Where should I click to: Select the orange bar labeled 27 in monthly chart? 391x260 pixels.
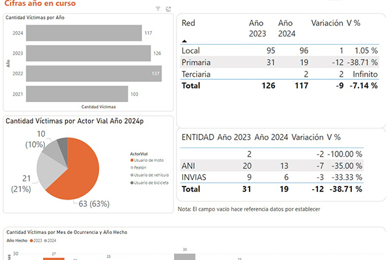pos(54,259)
